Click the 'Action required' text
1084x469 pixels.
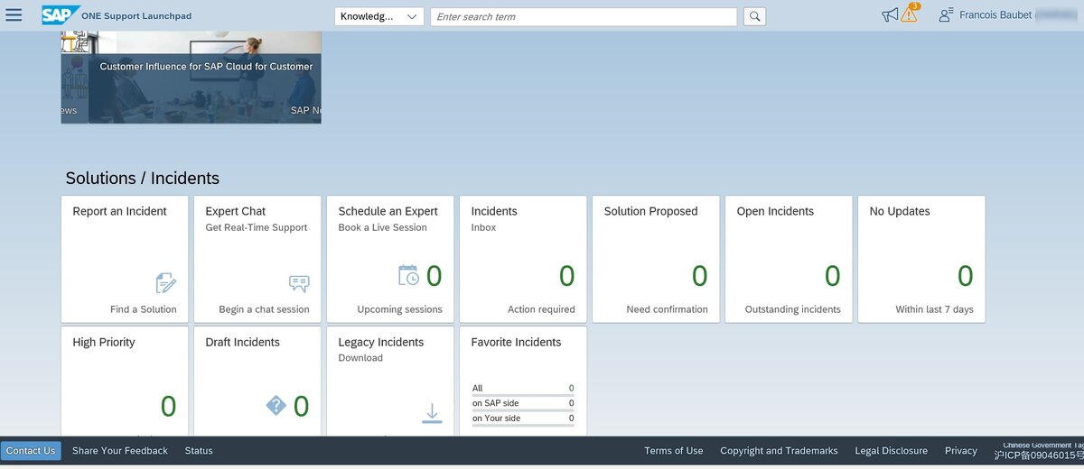(541, 309)
